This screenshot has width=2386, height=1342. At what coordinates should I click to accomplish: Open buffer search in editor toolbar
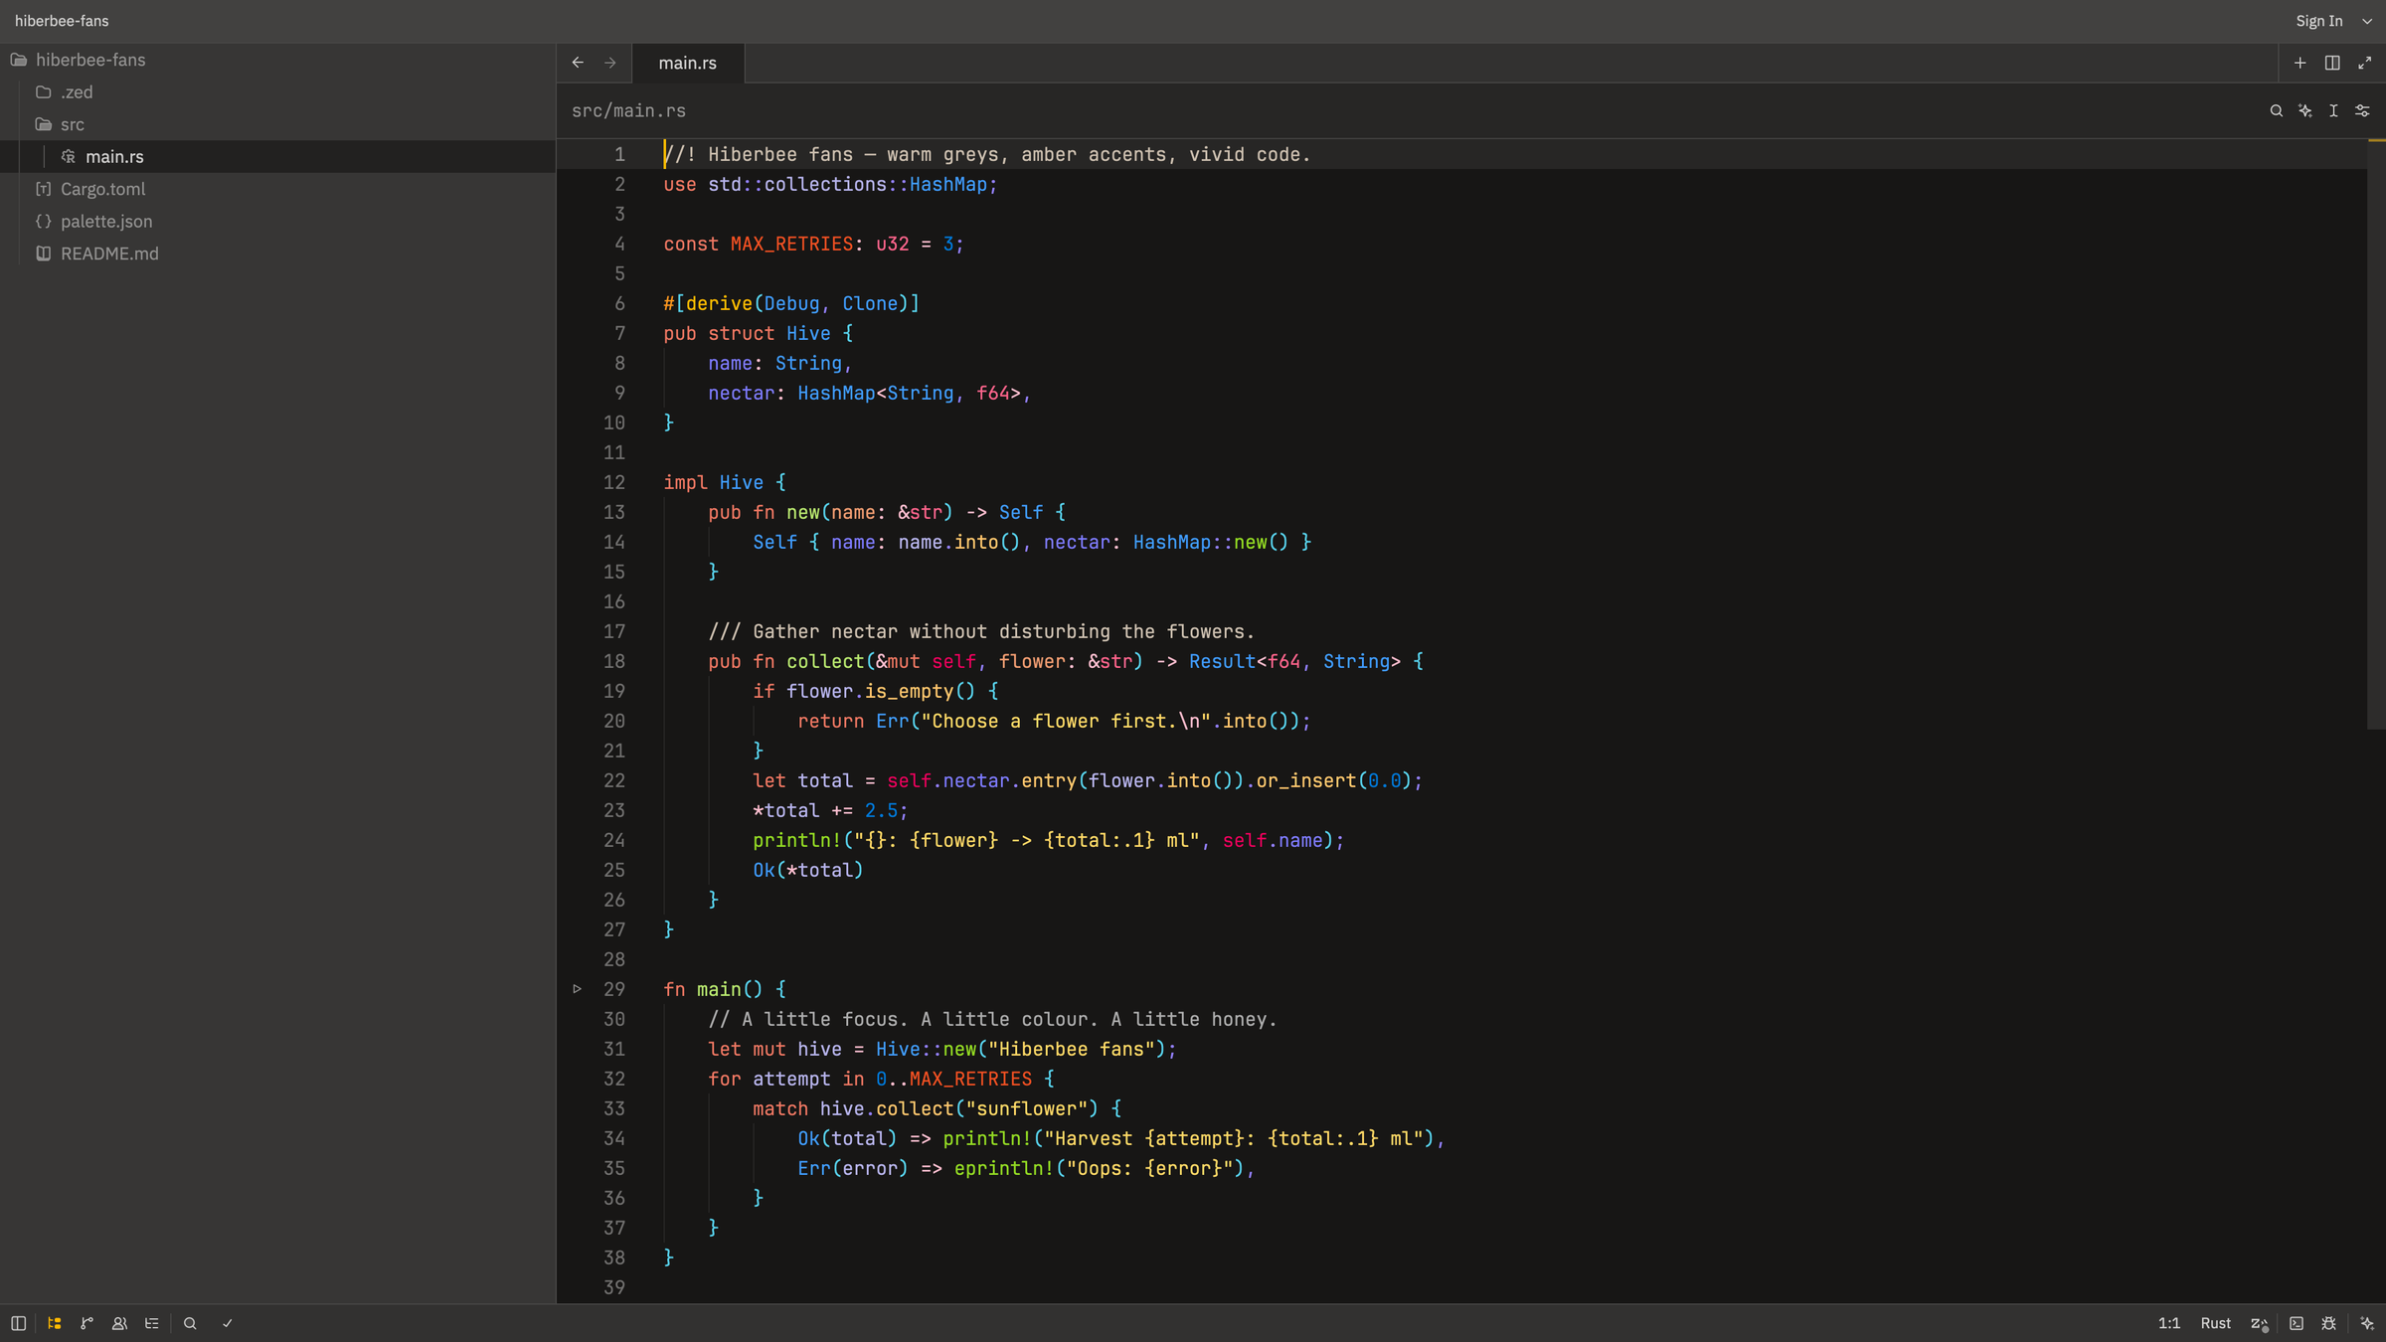point(2277,110)
